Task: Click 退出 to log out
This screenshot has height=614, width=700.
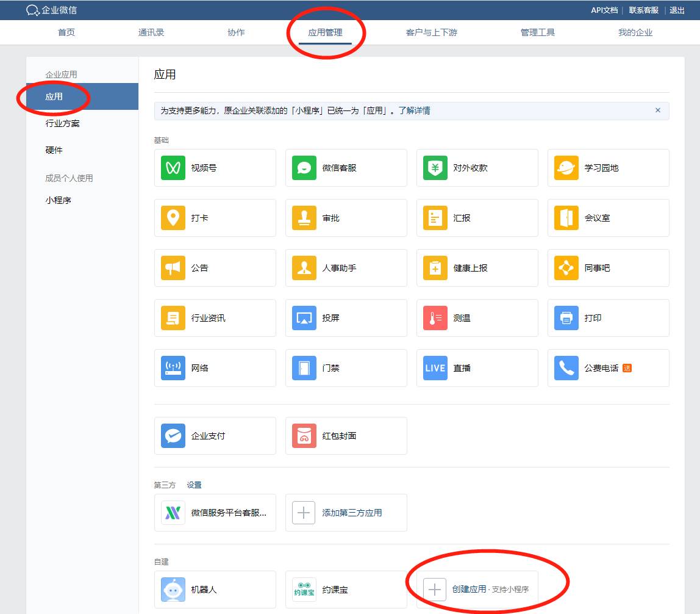Action: point(677,10)
